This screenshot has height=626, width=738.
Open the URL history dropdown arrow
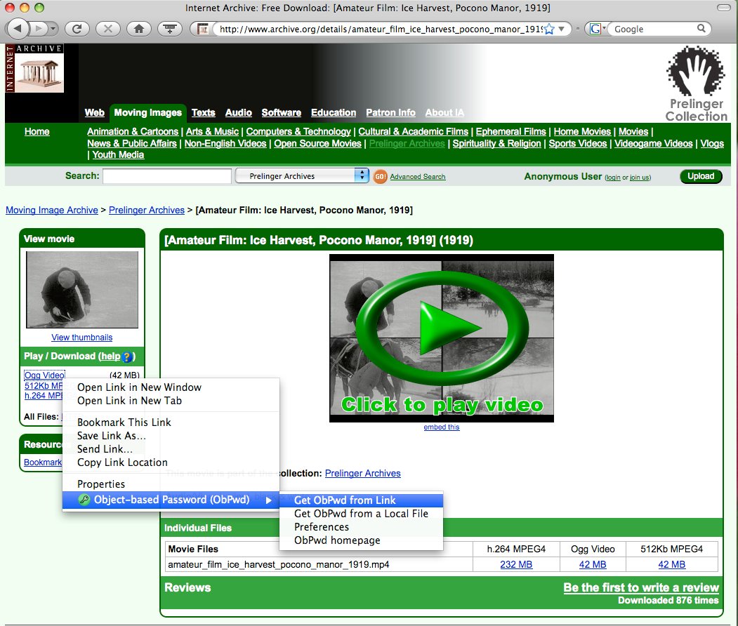tap(562, 29)
